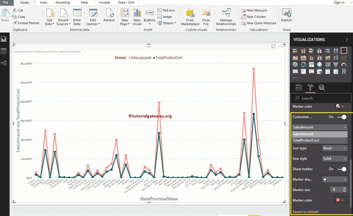Image resolution: width=353 pixels, height=216 pixels.
Task: Open the pink Marker color swatch
Action: point(340,200)
